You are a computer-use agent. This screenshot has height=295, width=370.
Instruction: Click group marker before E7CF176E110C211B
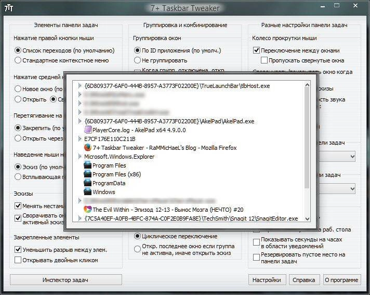click(80, 139)
